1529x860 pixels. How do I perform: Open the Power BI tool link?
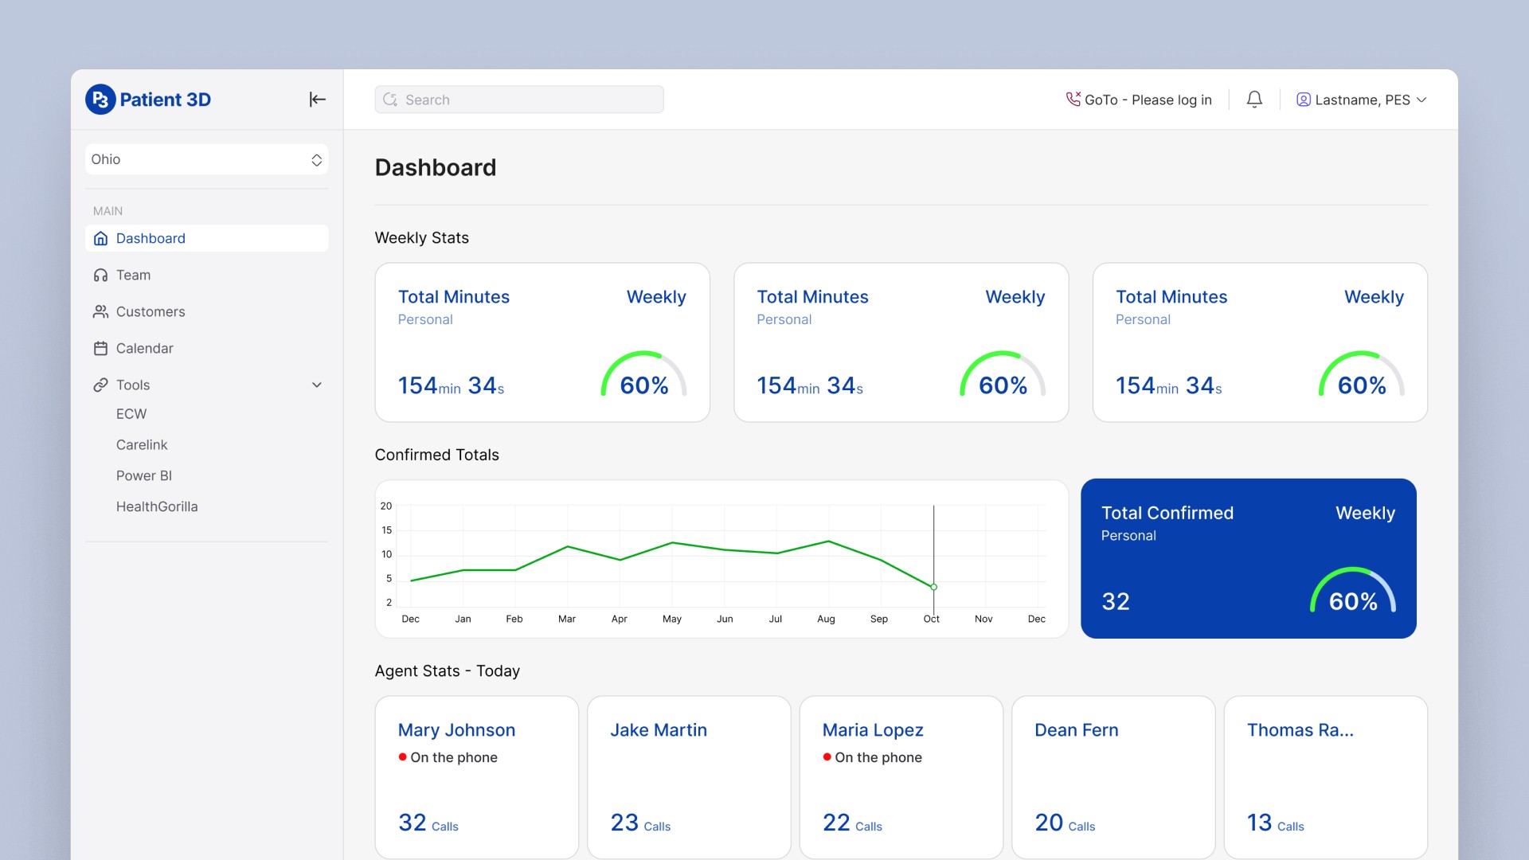click(x=144, y=475)
